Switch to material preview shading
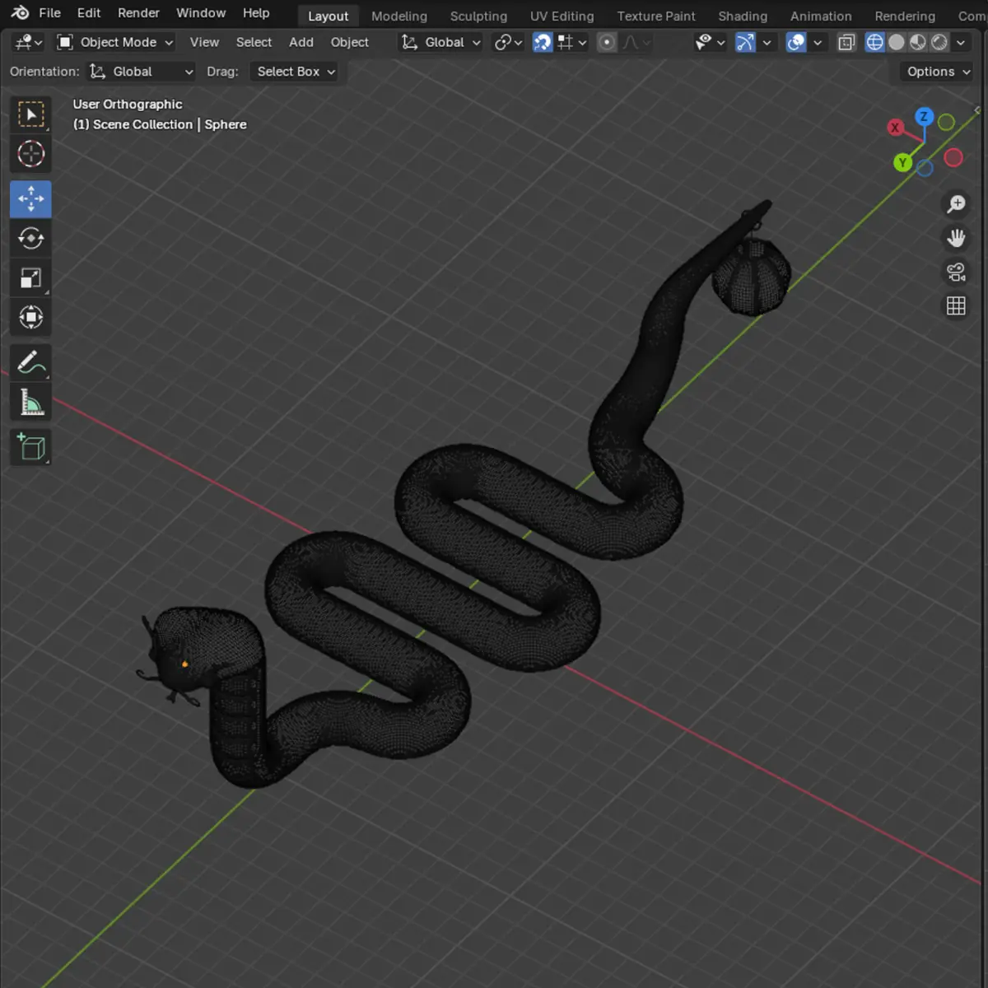Image resolution: width=988 pixels, height=988 pixels. (918, 42)
